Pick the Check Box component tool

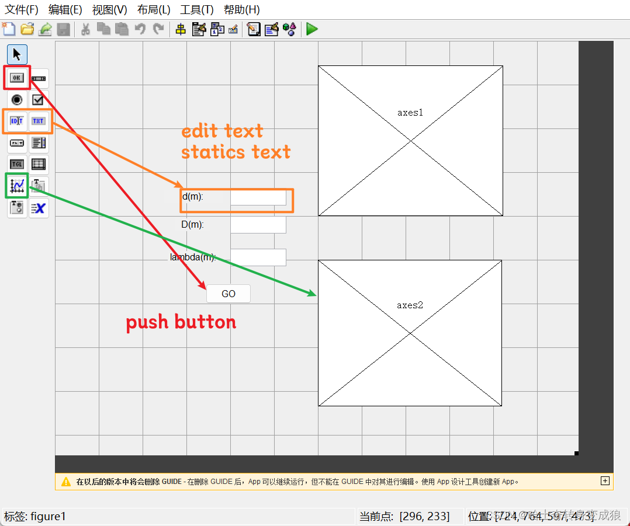39,99
